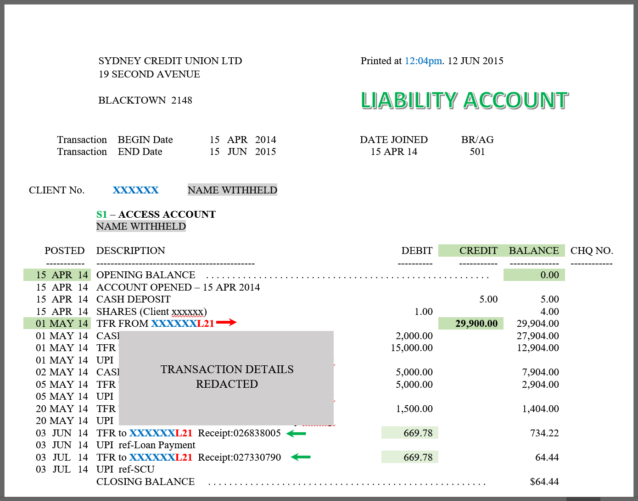The image size is (638, 501).
Task: Click the DESCRIPTION column header
Action: click(131, 251)
